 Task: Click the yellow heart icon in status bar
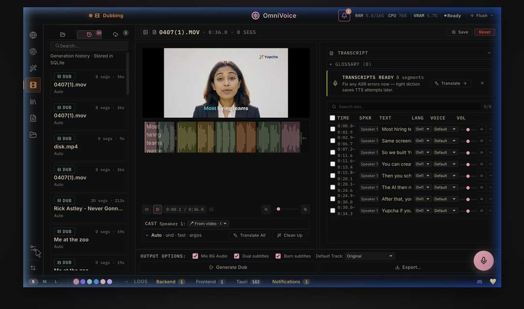(x=493, y=281)
